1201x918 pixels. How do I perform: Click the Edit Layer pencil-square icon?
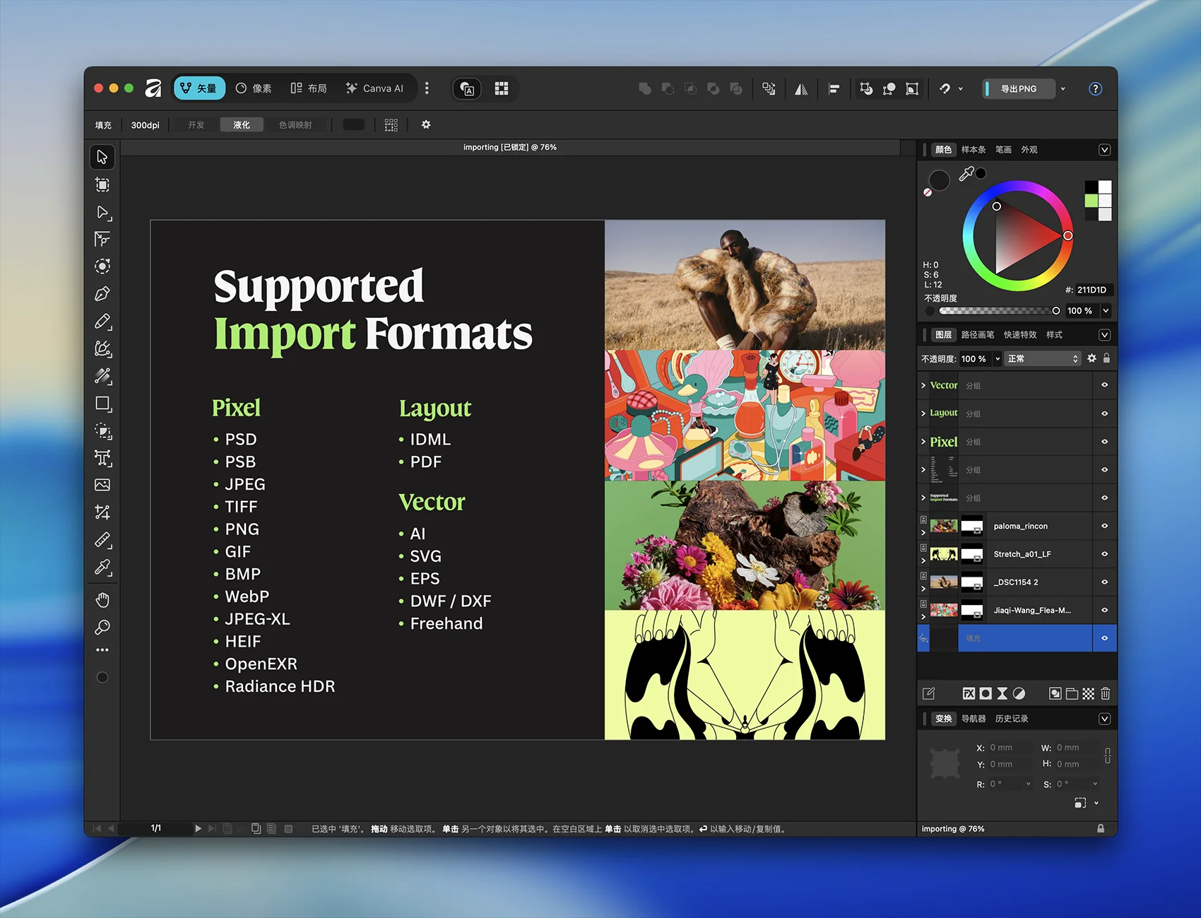point(929,694)
